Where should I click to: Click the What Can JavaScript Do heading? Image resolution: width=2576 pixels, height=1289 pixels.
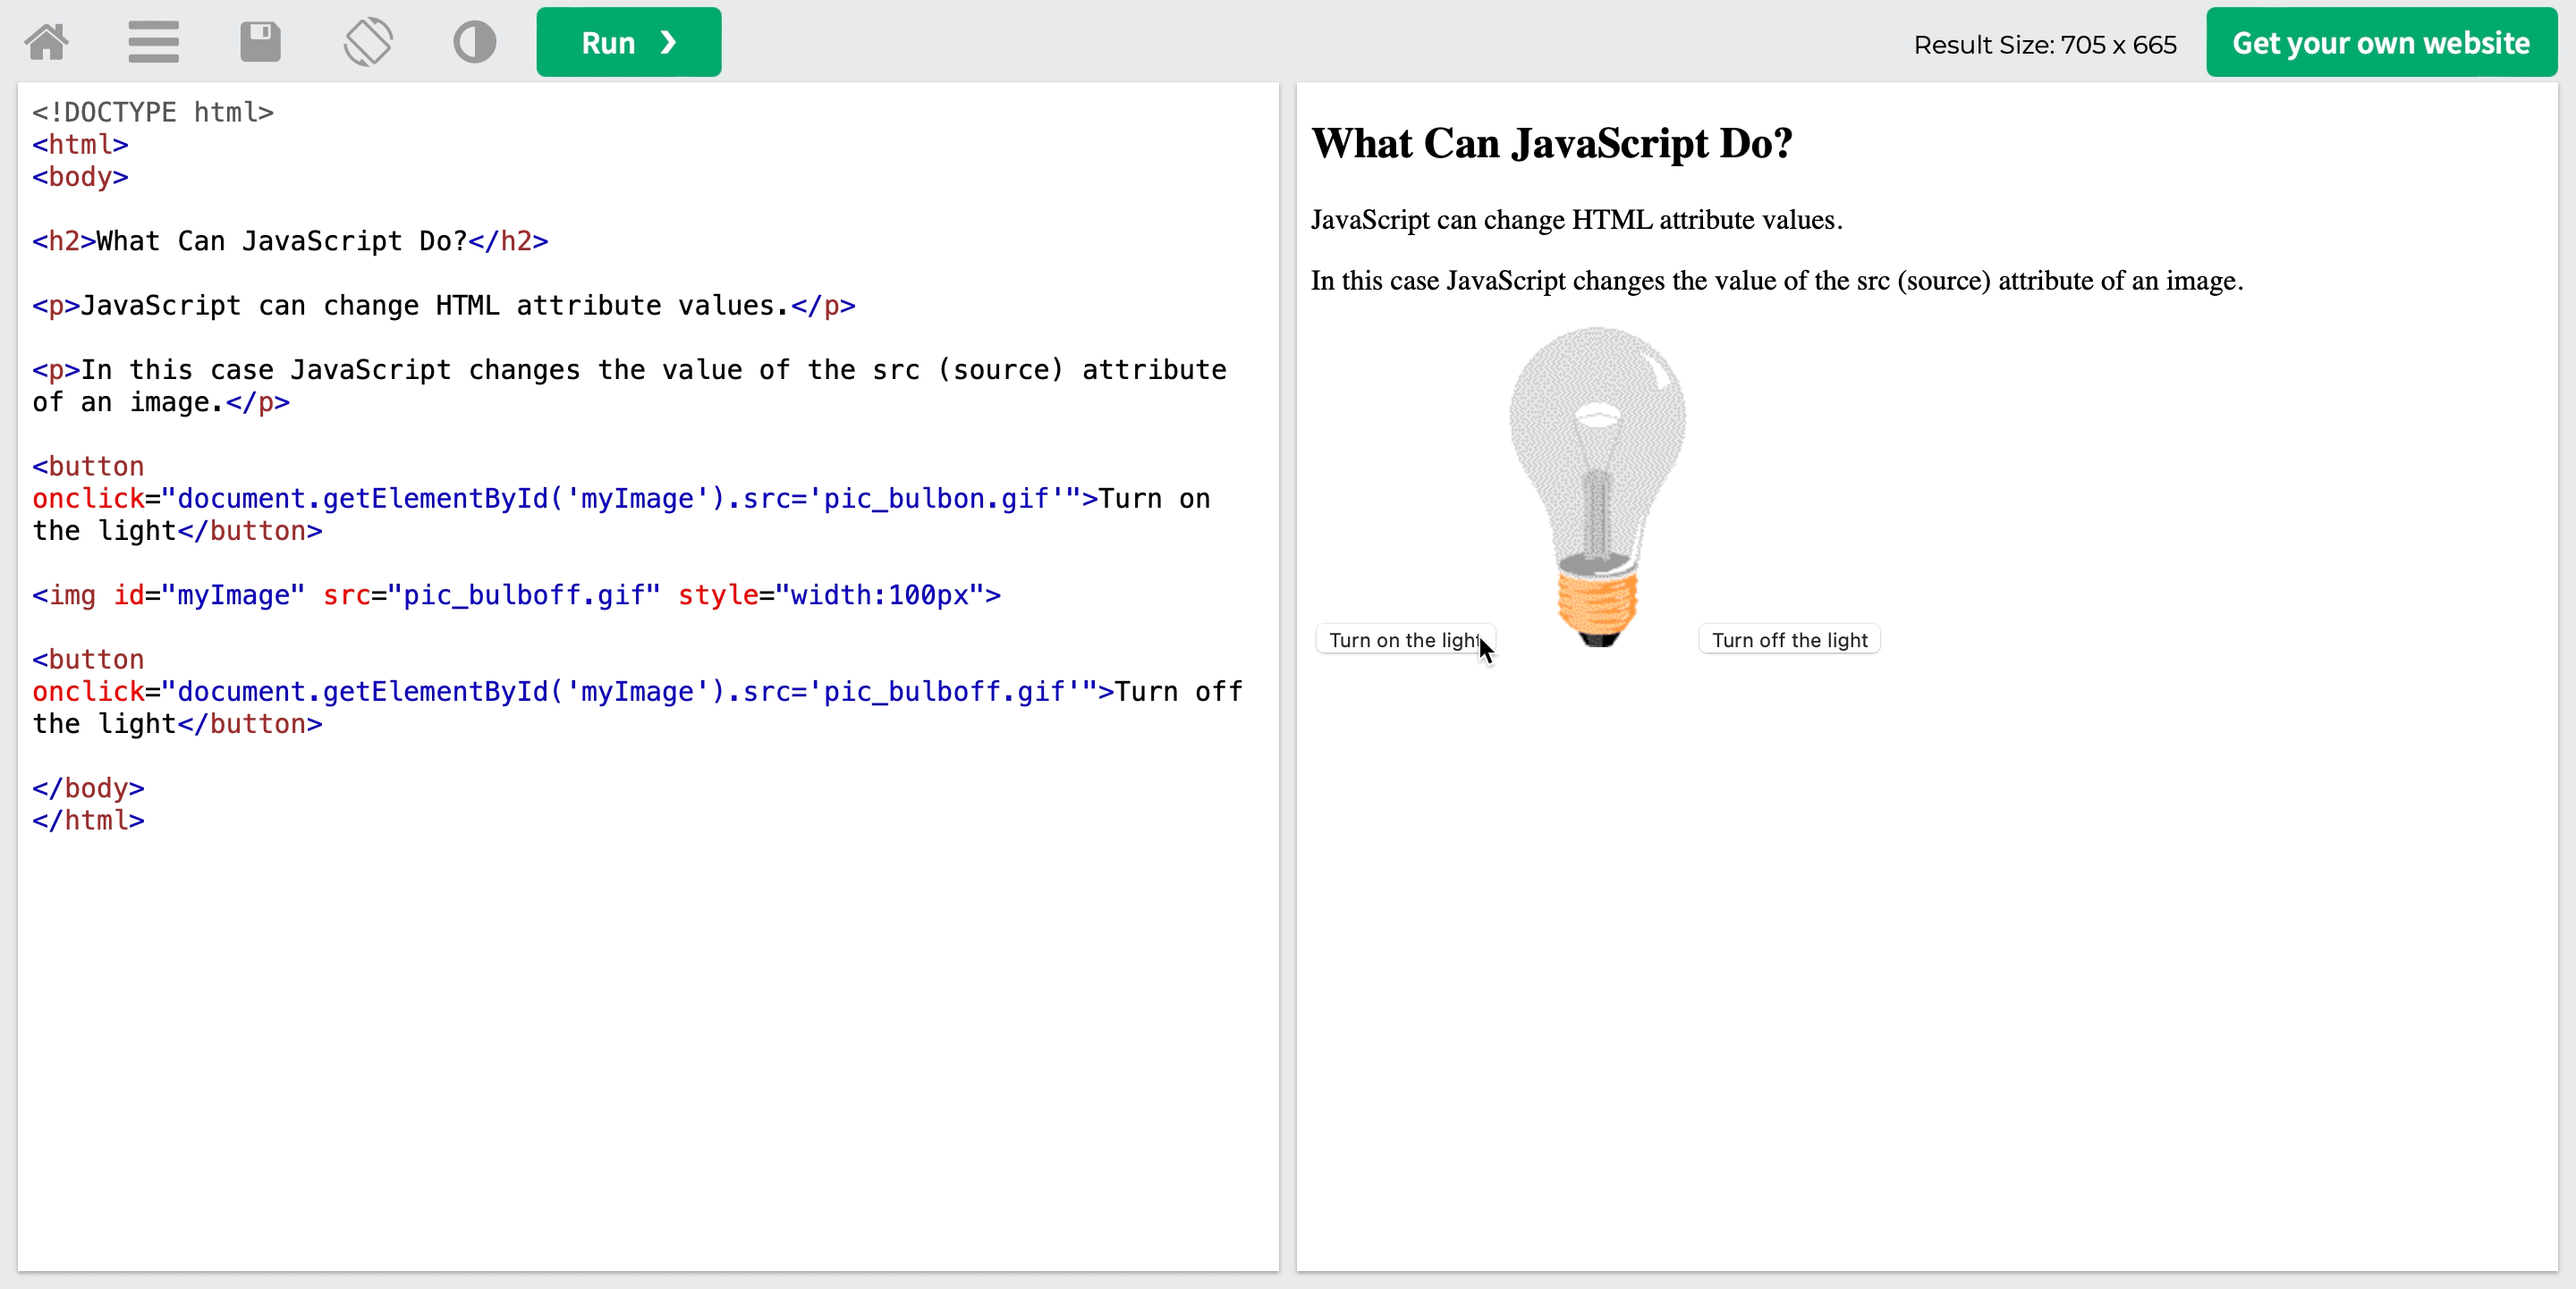click(x=1551, y=144)
